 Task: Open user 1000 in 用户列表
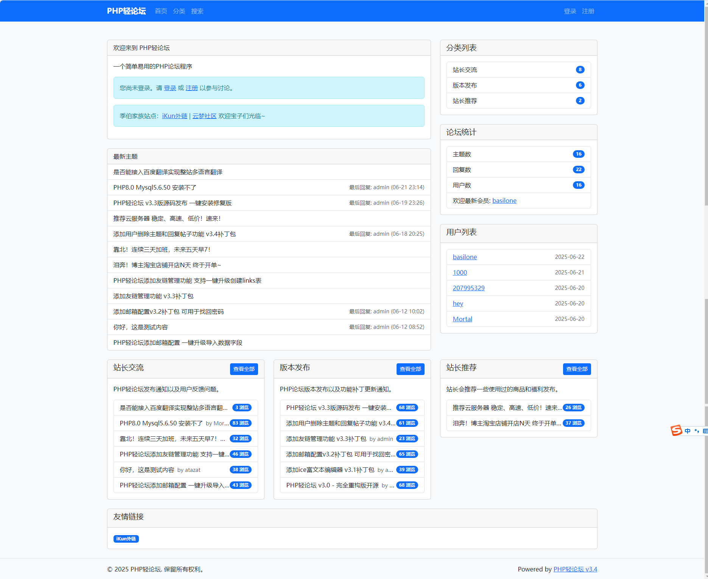[x=460, y=272]
